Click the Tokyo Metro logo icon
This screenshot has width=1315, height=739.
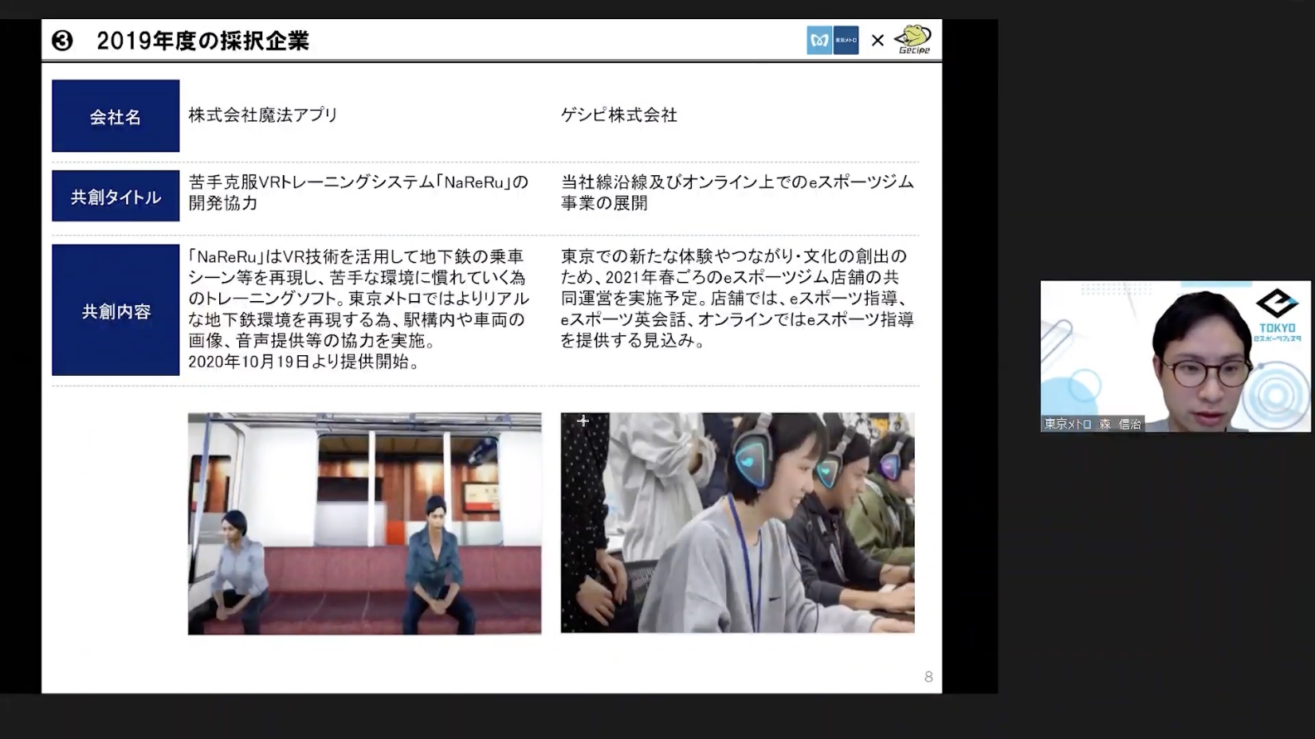(x=832, y=41)
